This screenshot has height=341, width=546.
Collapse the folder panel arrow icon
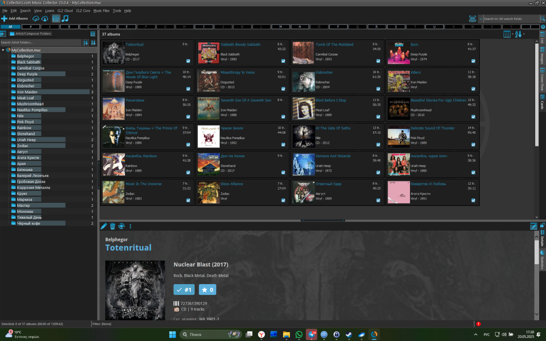(4, 34)
